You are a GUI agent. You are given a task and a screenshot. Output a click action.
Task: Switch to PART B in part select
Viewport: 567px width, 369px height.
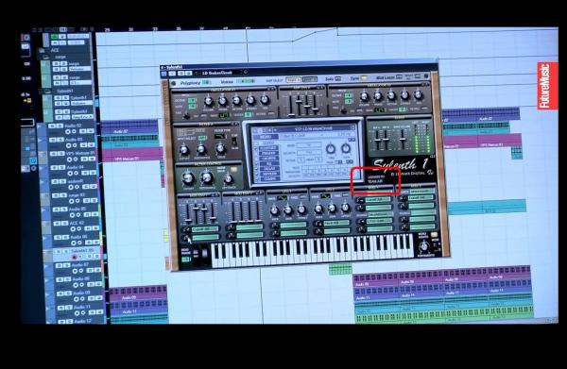[x=309, y=79]
